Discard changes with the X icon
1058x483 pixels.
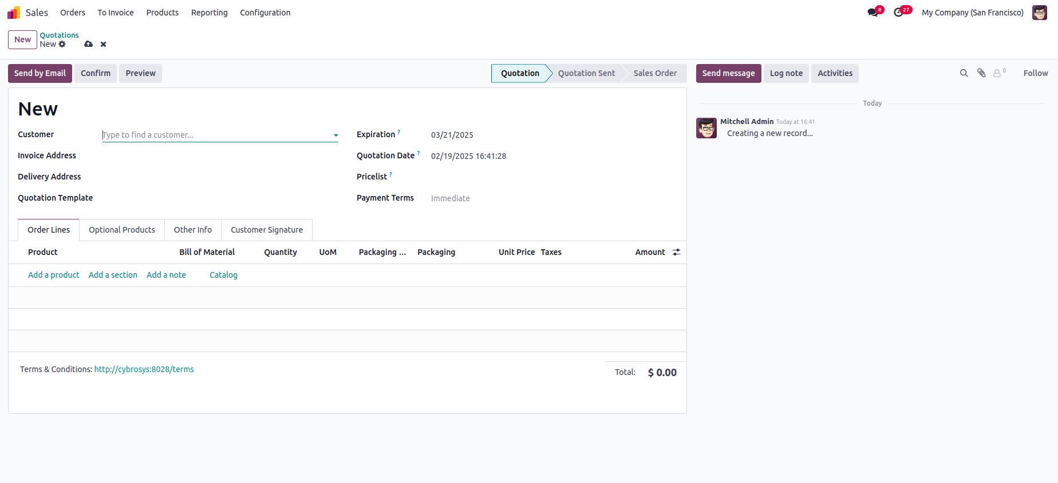click(x=104, y=44)
